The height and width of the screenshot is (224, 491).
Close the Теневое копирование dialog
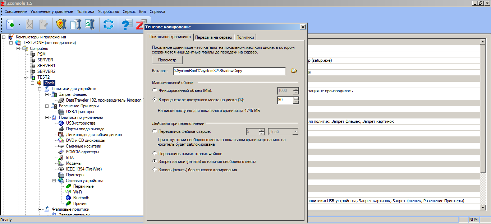[x=303, y=27]
